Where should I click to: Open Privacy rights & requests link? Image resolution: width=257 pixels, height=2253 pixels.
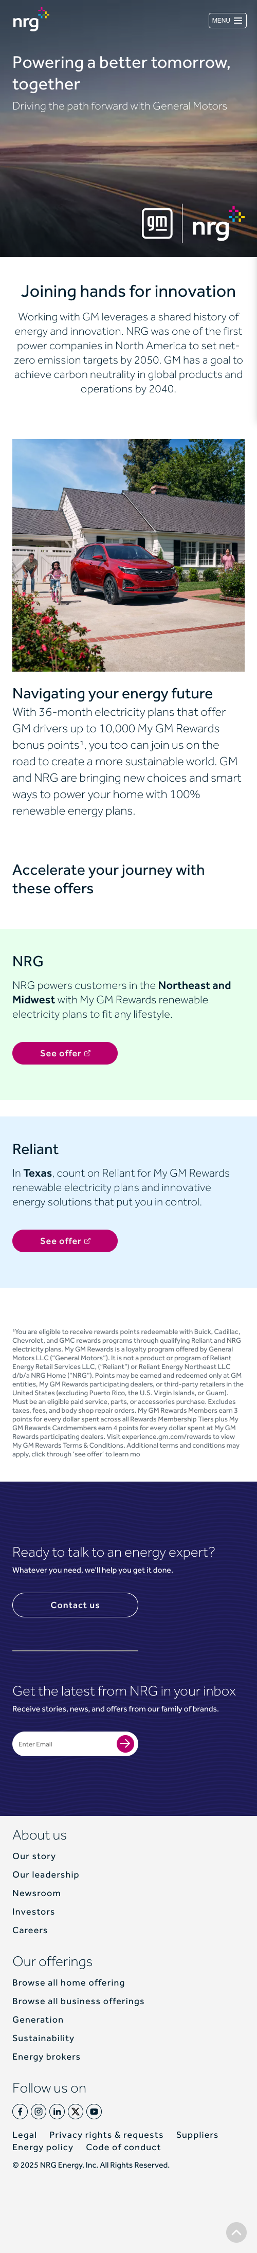[x=106, y=2135]
